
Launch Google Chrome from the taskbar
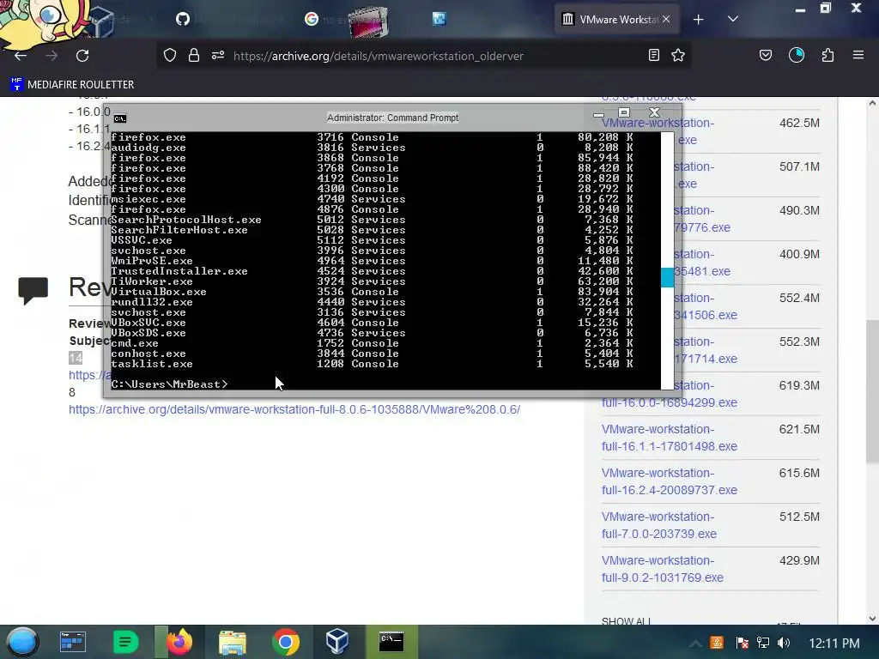click(285, 642)
